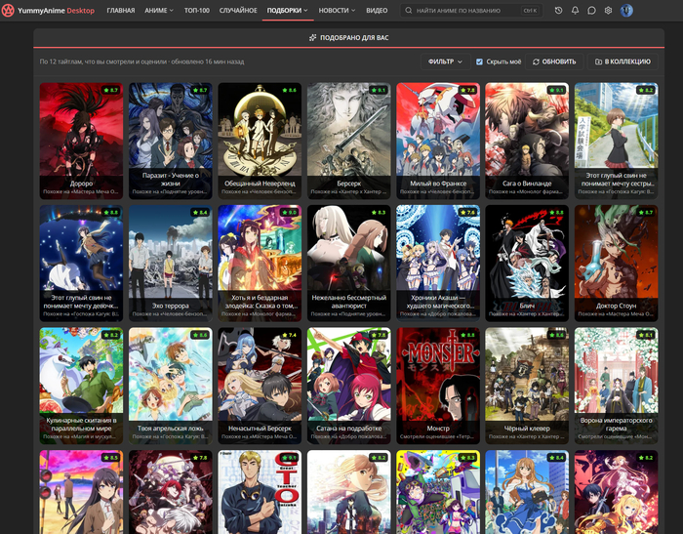Expand the ФИЛЬТР dropdown
This screenshot has height=534, width=683.
coord(445,62)
